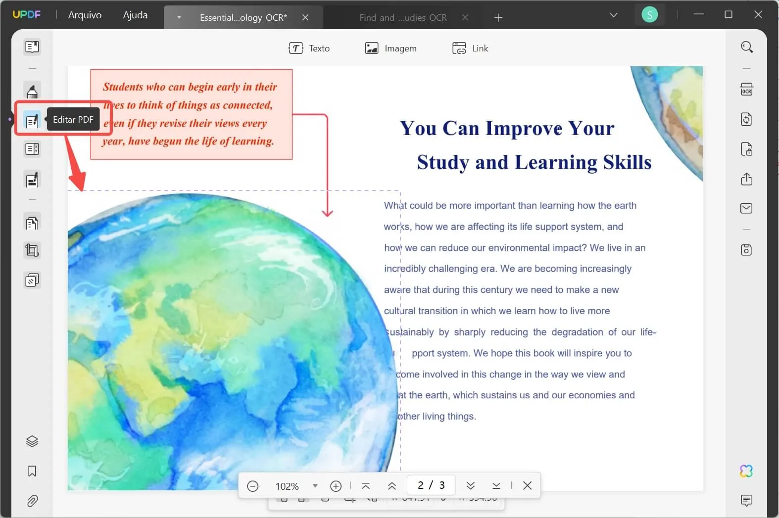Open the comments chat panel icon
The width and height of the screenshot is (779, 518).
pos(747,500)
